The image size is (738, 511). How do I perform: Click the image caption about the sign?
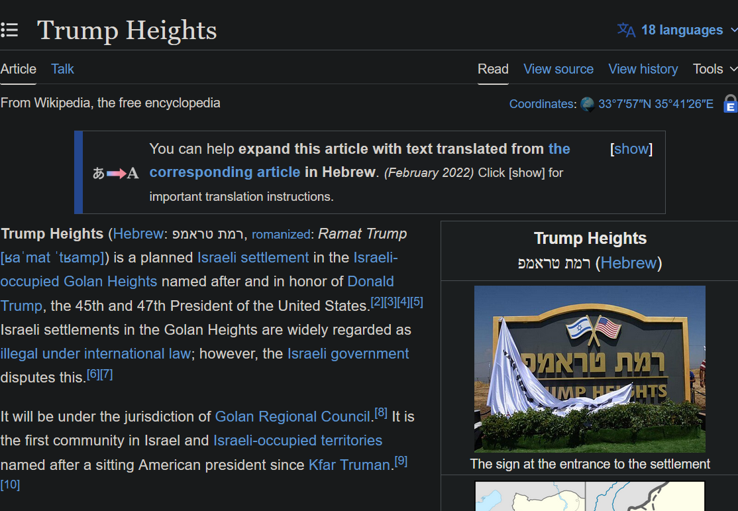click(590, 465)
